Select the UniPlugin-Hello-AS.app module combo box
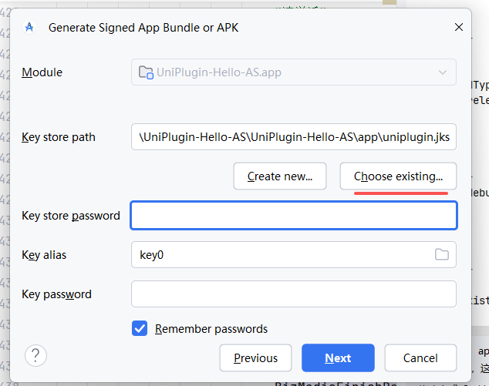Screen dimensions: 489x386 click(285, 72)
